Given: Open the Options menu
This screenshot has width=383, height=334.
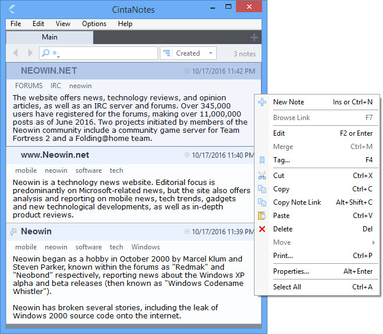Looking at the screenshot, I should coord(94,24).
